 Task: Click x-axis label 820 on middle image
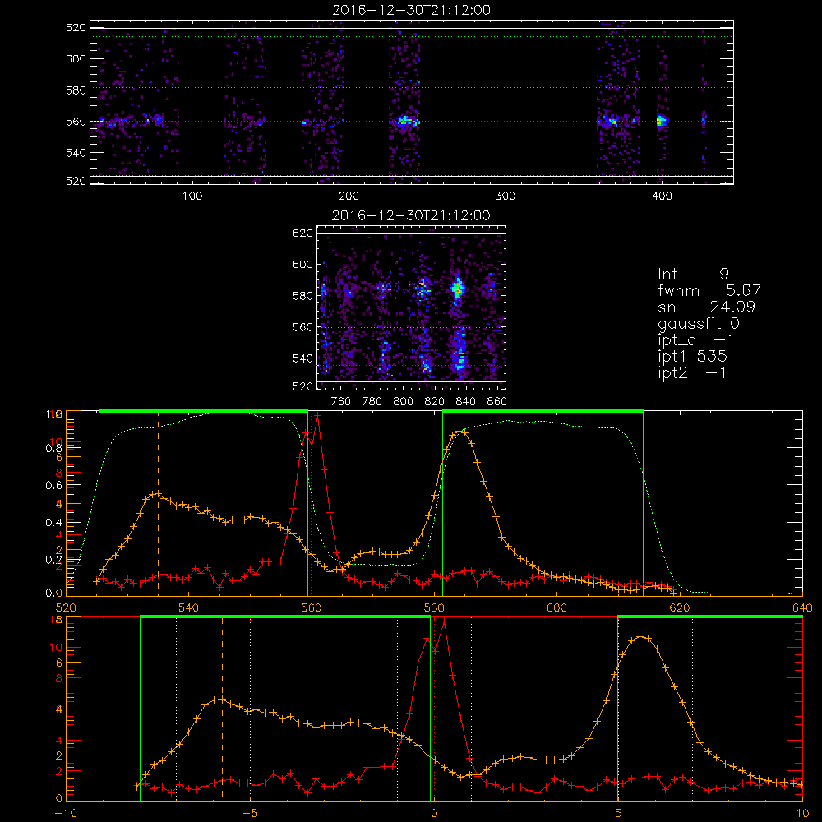(x=435, y=402)
